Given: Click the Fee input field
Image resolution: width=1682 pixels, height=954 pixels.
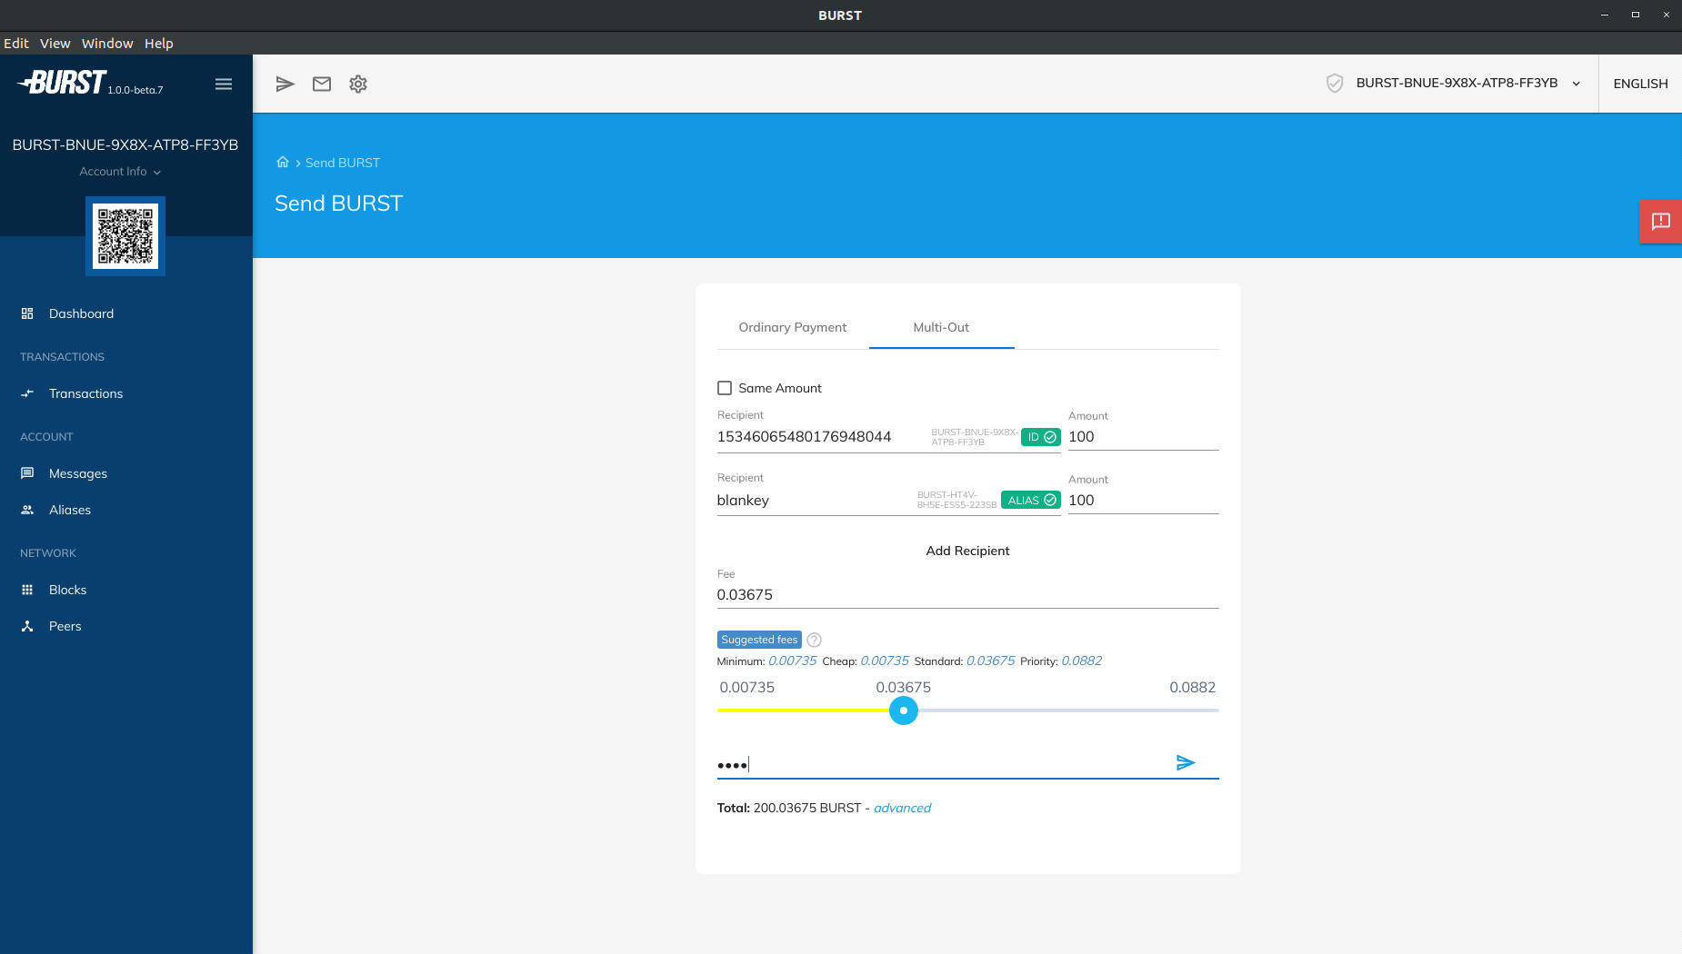Looking at the screenshot, I should pos(967,595).
